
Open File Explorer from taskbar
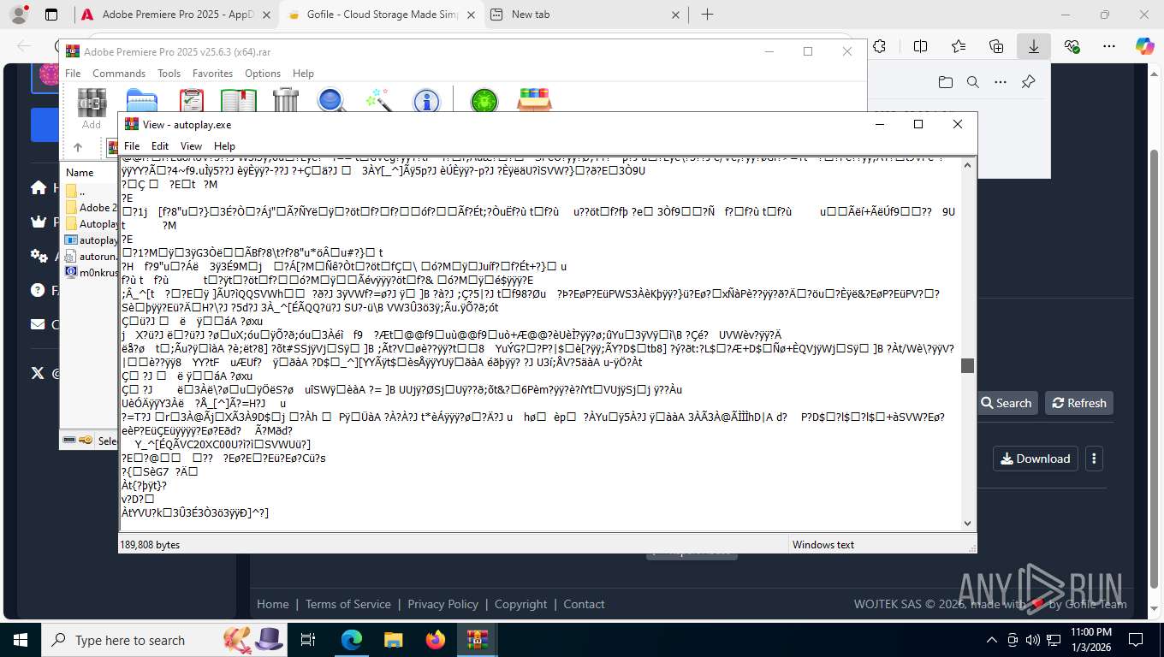click(x=393, y=640)
